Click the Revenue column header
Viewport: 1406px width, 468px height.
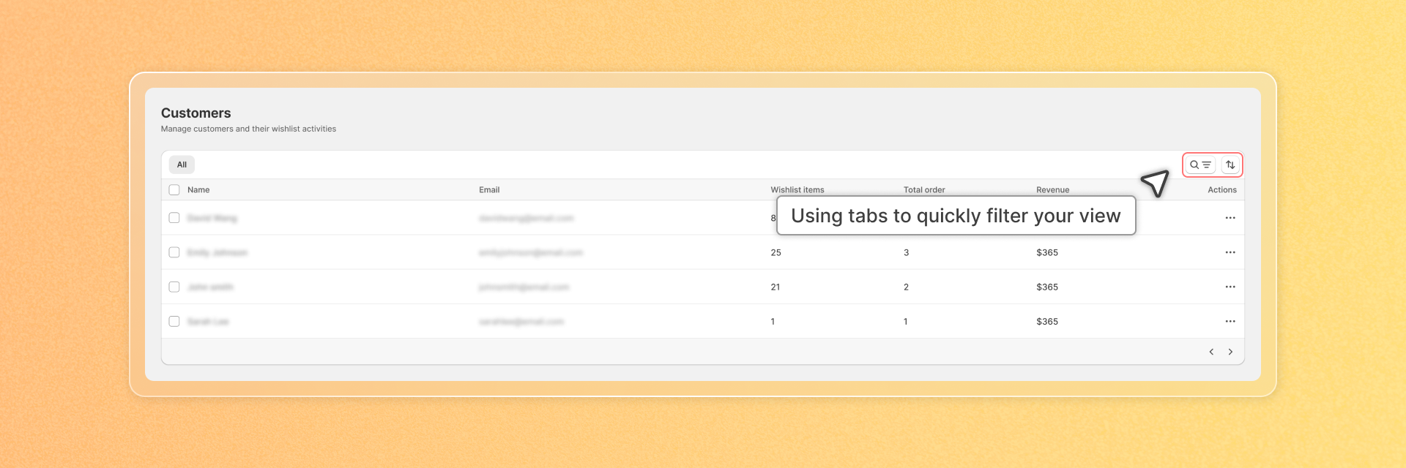pyautogui.click(x=1053, y=189)
